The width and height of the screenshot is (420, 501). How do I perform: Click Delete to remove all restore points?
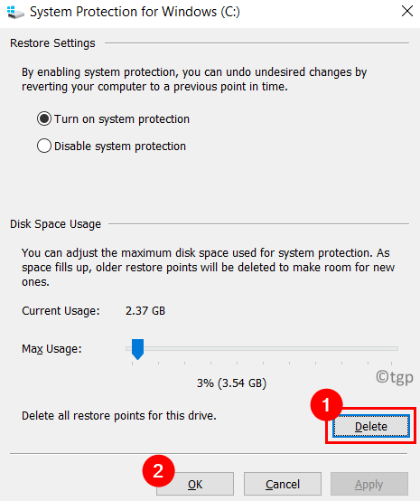[x=371, y=426]
